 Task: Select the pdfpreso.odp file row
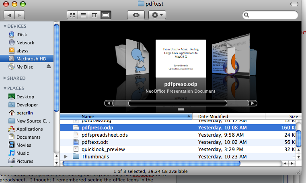[178, 128]
